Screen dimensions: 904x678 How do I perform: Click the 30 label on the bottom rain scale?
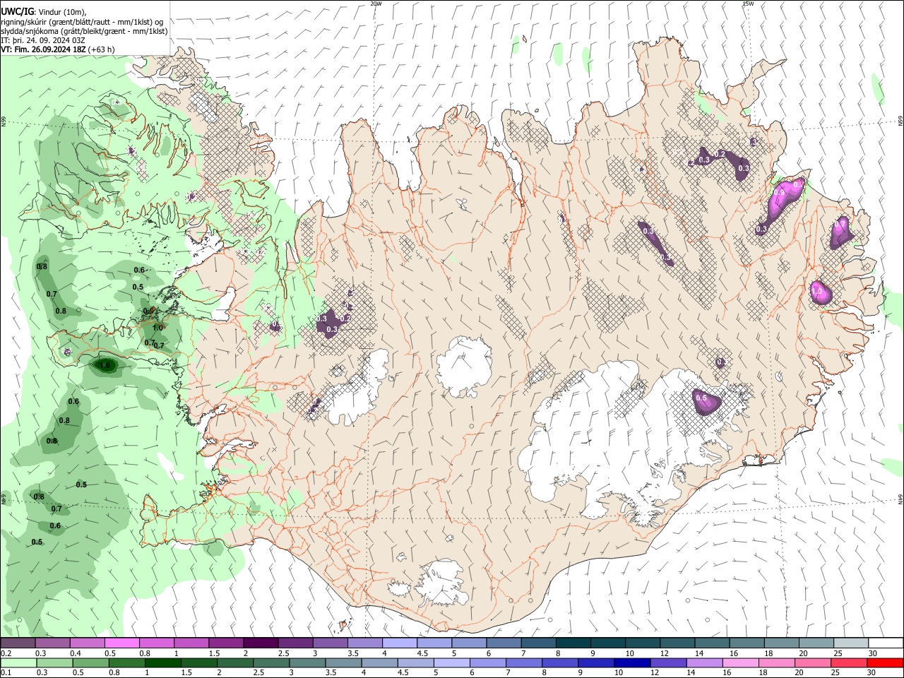point(870,673)
